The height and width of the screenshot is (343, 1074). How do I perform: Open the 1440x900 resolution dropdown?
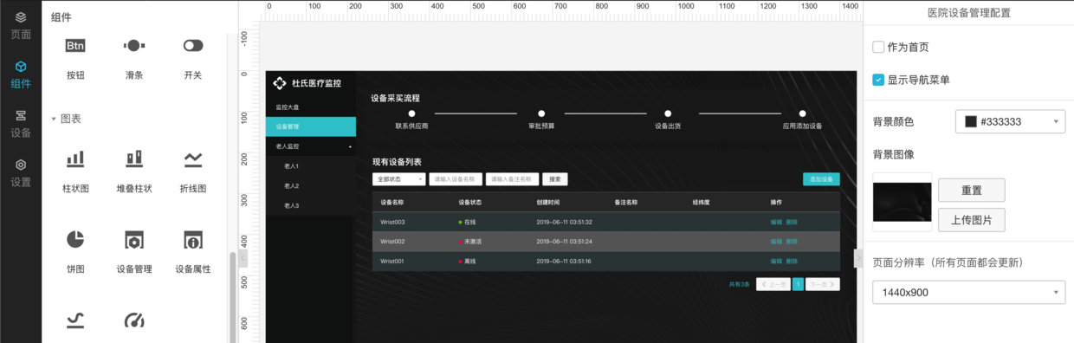pyautogui.click(x=969, y=293)
